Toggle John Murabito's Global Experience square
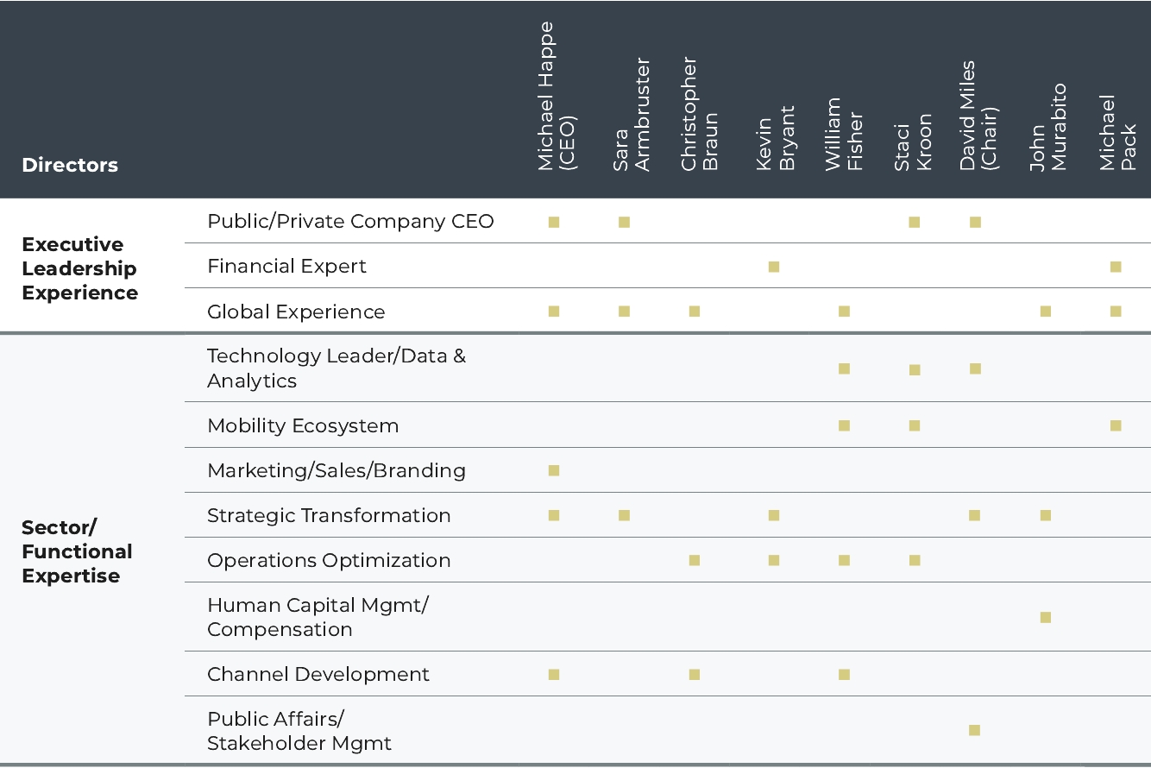1151x768 pixels. [1046, 312]
